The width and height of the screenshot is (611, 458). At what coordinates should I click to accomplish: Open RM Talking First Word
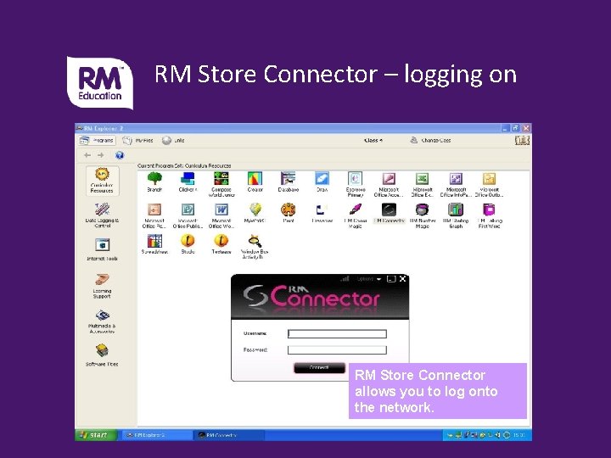[x=489, y=215]
